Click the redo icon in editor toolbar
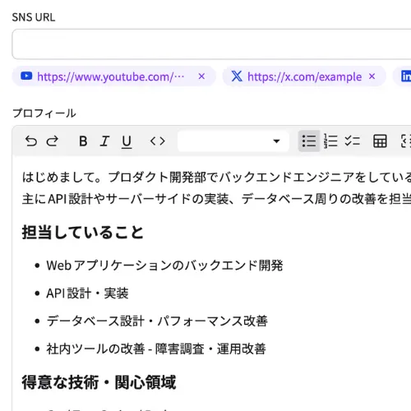The height and width of the screenshot is (411, 411). click(x=52, y=141)
